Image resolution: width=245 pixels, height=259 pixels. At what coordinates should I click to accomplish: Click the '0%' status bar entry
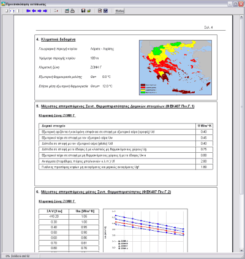point(8,256)
